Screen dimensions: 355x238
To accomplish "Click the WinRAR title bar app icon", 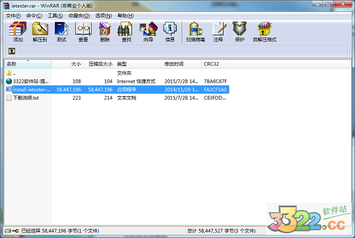I will point(6,5).
